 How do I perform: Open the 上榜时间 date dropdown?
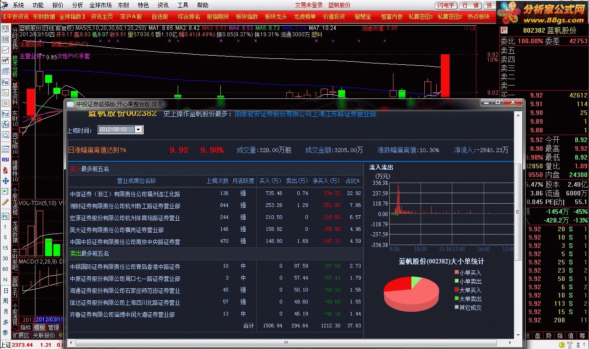point(139,130)
